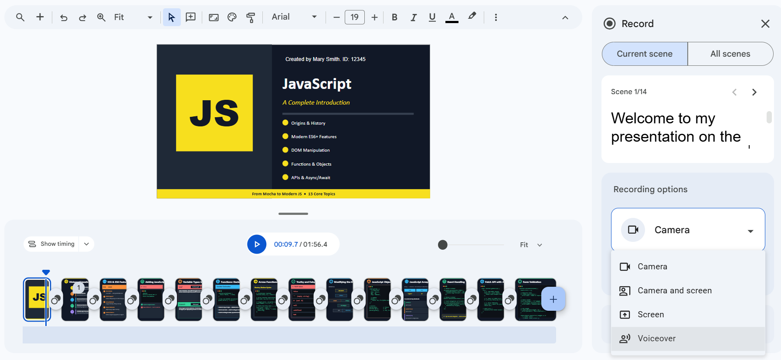The image size is (781, 360).
Task: Decrease the font size with minus
Action: point(336,17)
